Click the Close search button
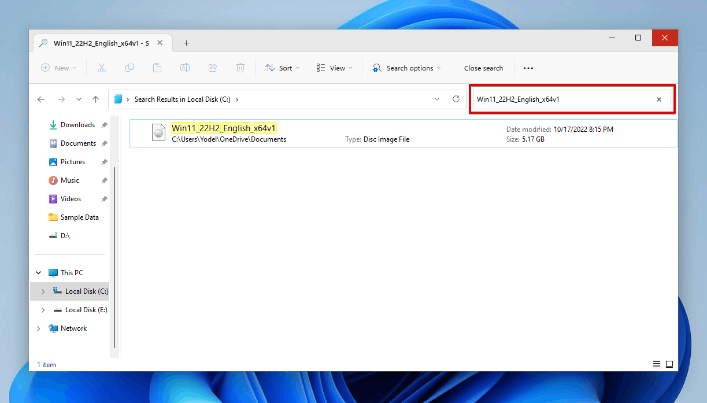Image resolution: width=707 pixels, height=403 pixels. coord(483,68)
